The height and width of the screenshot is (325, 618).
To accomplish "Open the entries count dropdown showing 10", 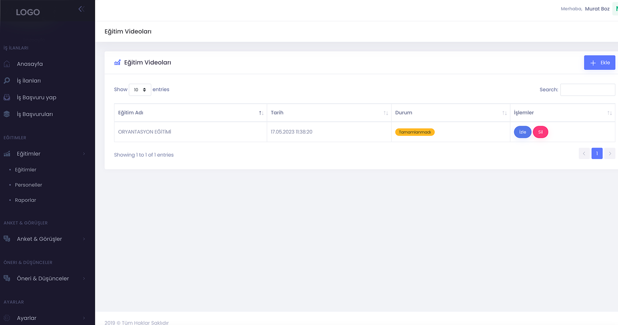I will click(x=140, y=90).
